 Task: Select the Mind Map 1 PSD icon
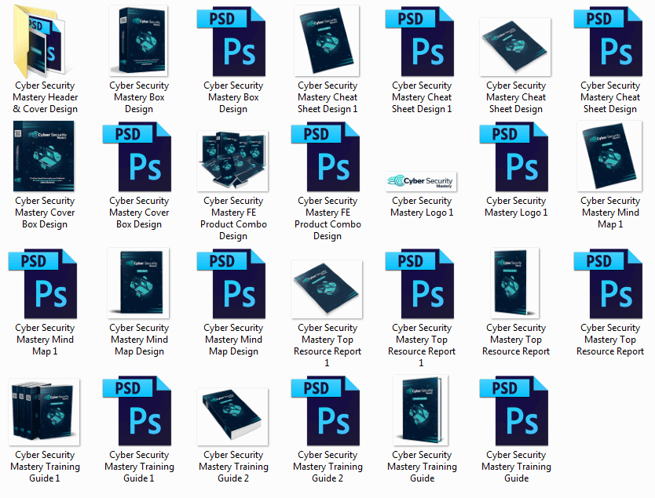[42, 284]
